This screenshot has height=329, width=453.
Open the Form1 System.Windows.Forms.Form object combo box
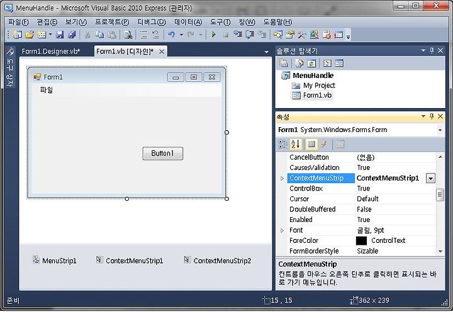pos(359,130)
